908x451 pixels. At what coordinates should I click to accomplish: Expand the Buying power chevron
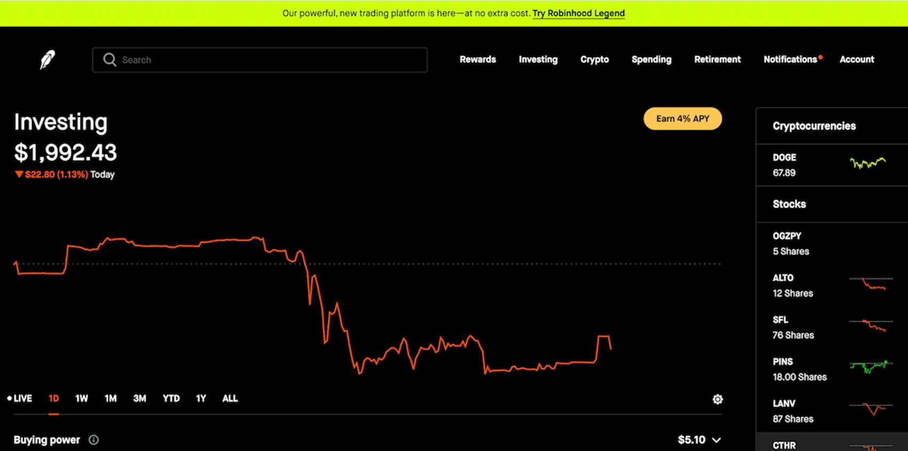[716, 440]
